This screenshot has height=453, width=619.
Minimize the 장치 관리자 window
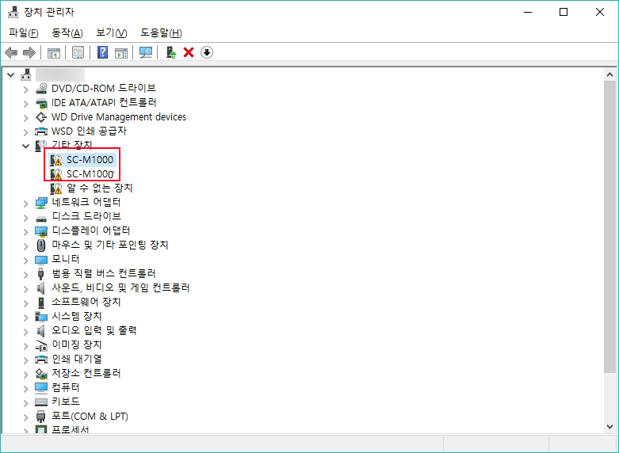pos(528,12)
